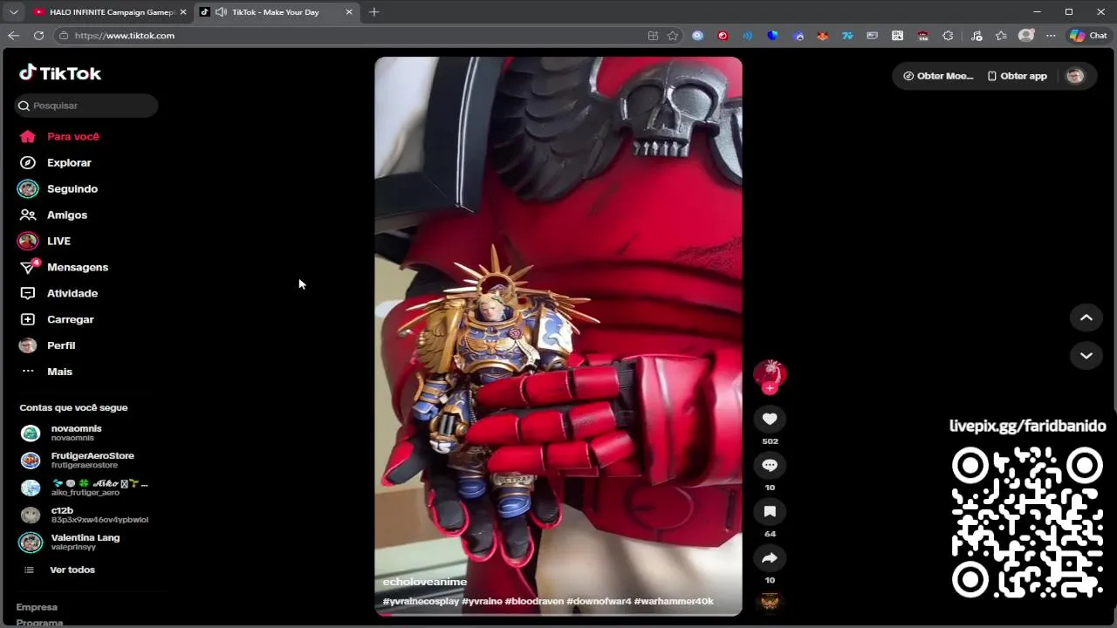Image resolution: width=1117 pixels, height=628 pixels.
Task: Share the video
Action: tap(770, 558)
